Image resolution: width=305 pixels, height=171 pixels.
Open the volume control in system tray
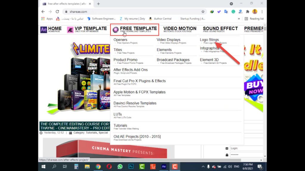pos(230,167)
